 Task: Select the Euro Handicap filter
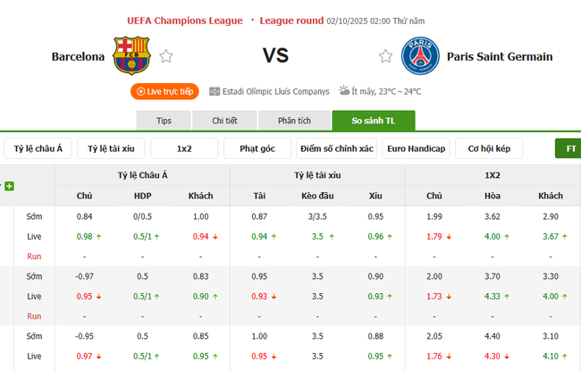pos(416,148)
